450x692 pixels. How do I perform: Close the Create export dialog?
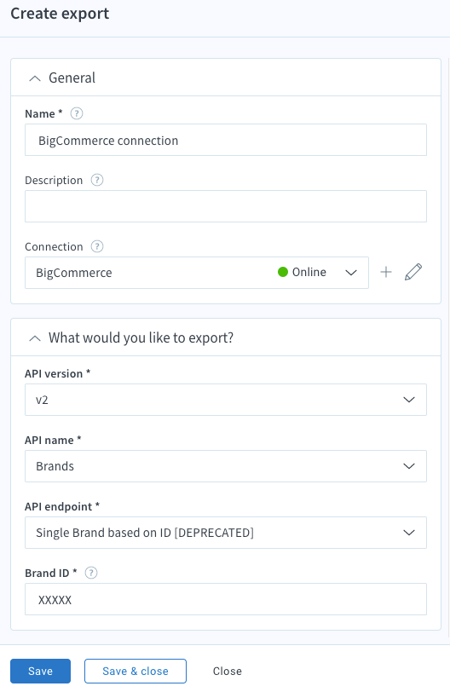(228, 672)
